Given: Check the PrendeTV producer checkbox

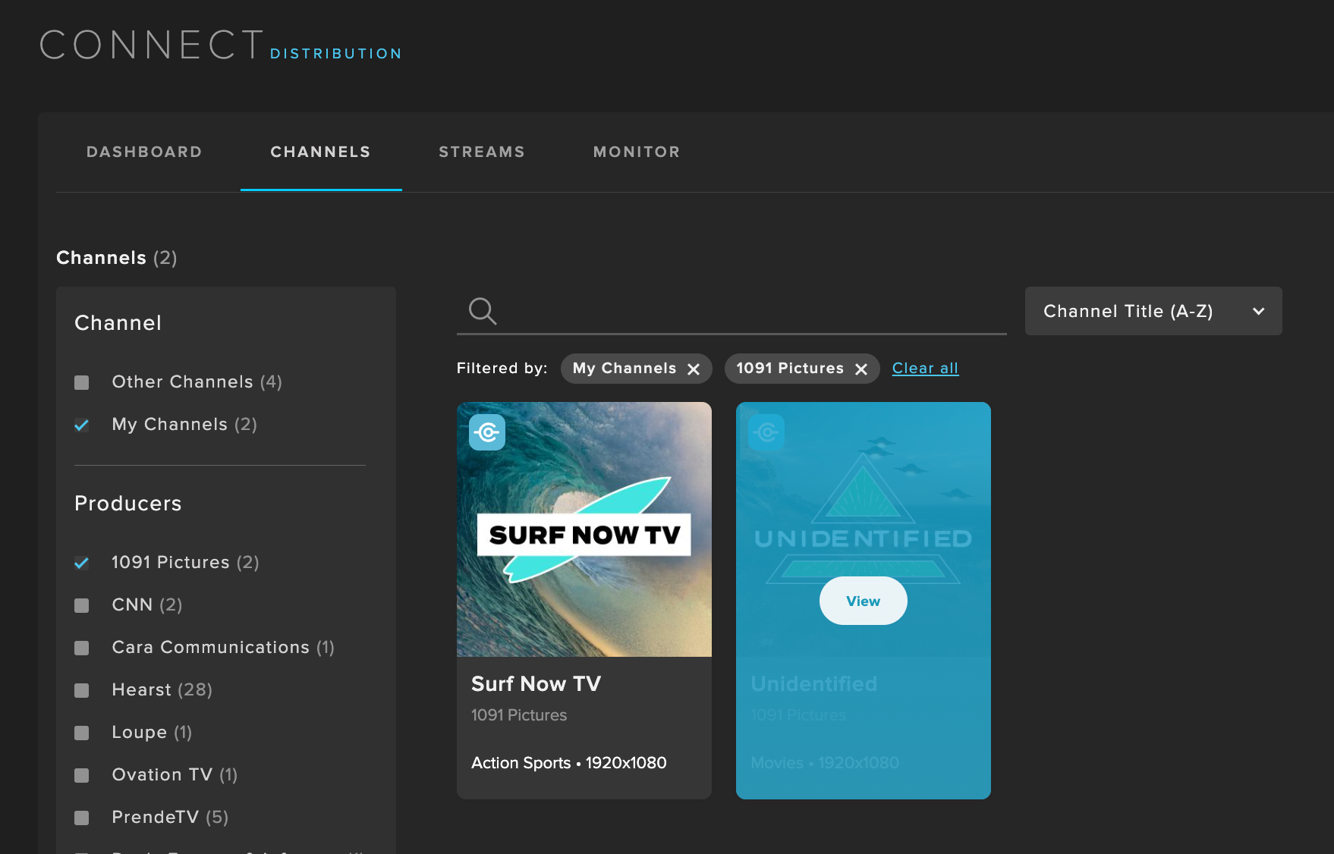Looking at the screenshot, I should (82, 818).
